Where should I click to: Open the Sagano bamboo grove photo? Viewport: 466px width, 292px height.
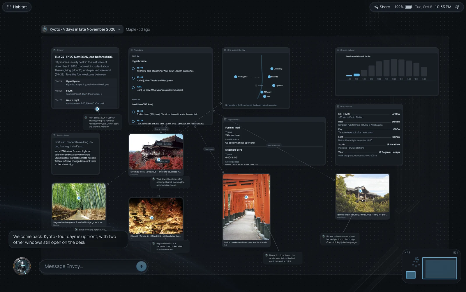(79, 201)
